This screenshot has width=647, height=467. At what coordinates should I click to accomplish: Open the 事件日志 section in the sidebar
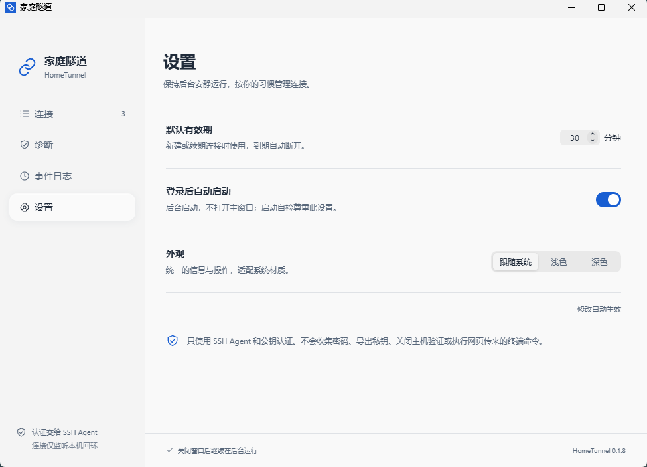pos(72,176)
